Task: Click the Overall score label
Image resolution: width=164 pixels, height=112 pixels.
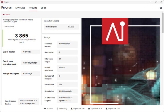Action: [9, 27]
